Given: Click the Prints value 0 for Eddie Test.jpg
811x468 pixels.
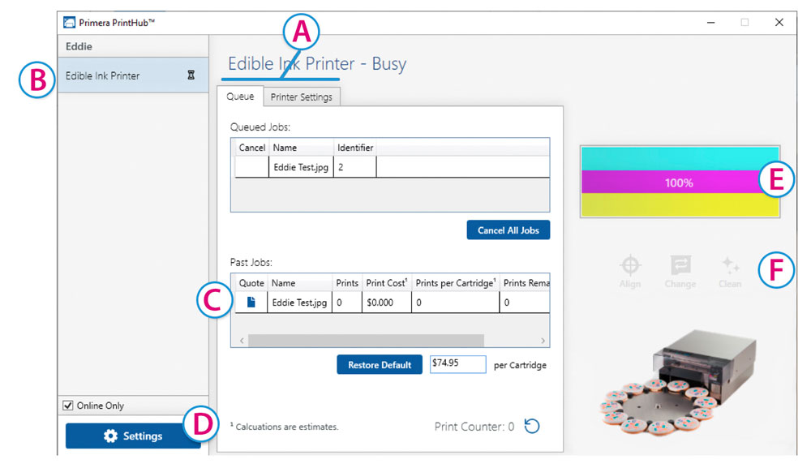Looking at the screenshot, I should (x=347, y=303).
